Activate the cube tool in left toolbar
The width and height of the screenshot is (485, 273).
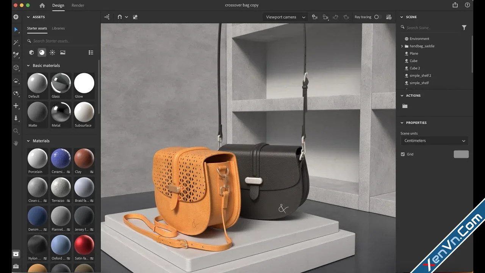(x=16, y=67)
